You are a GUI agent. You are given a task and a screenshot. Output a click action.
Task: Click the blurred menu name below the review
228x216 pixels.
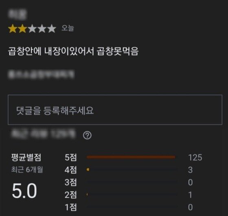(x=41, y=74)
